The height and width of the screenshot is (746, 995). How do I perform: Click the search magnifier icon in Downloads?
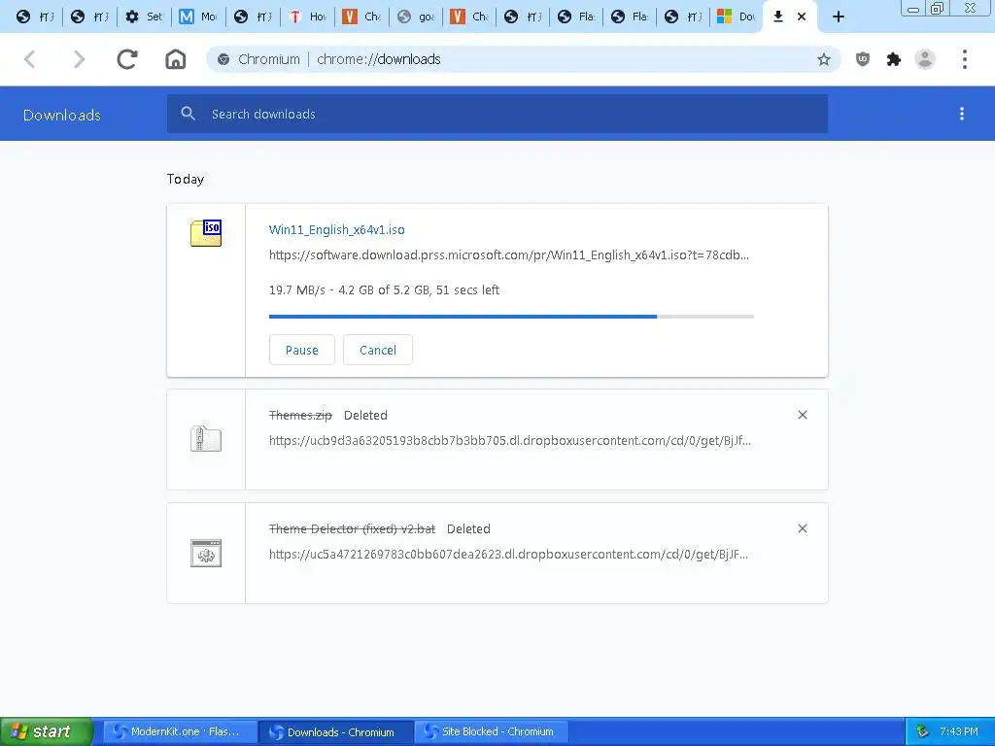(x=188, y=114)
